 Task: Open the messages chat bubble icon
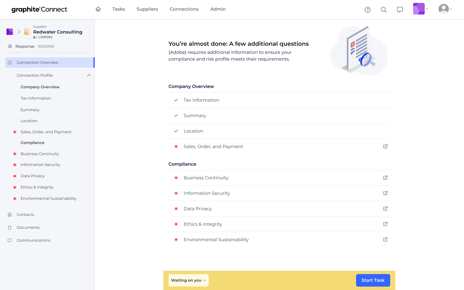(x=400, y=10)
